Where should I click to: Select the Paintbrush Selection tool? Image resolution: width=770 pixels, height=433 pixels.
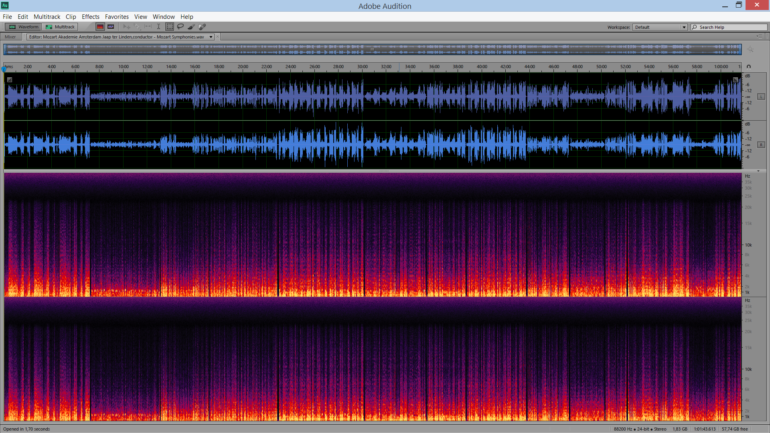tap(191, 27)
